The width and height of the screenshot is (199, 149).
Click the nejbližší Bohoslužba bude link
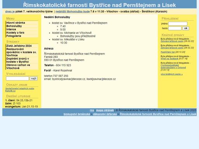click(x=73, y=12)
